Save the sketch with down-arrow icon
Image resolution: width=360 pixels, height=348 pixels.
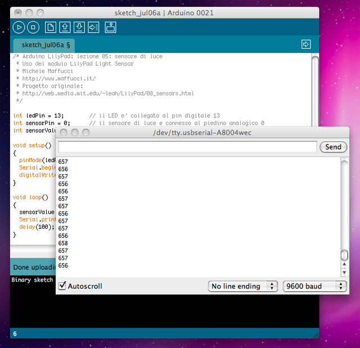(79, 27)
